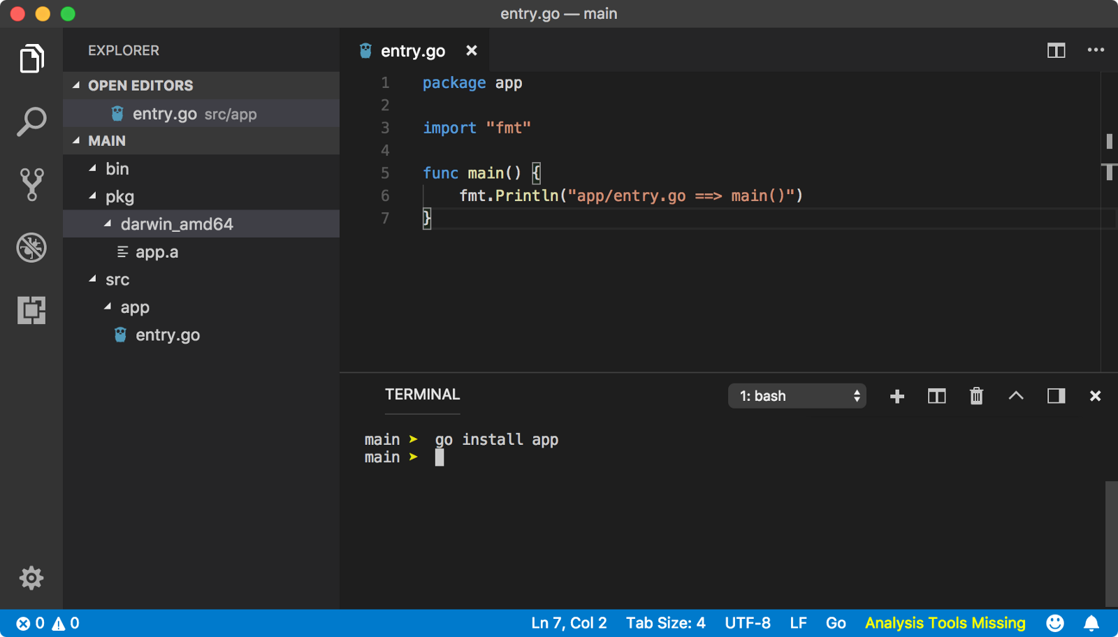Move the panel to the right side
The image size is (1118, 637).
pos(1056,396)
